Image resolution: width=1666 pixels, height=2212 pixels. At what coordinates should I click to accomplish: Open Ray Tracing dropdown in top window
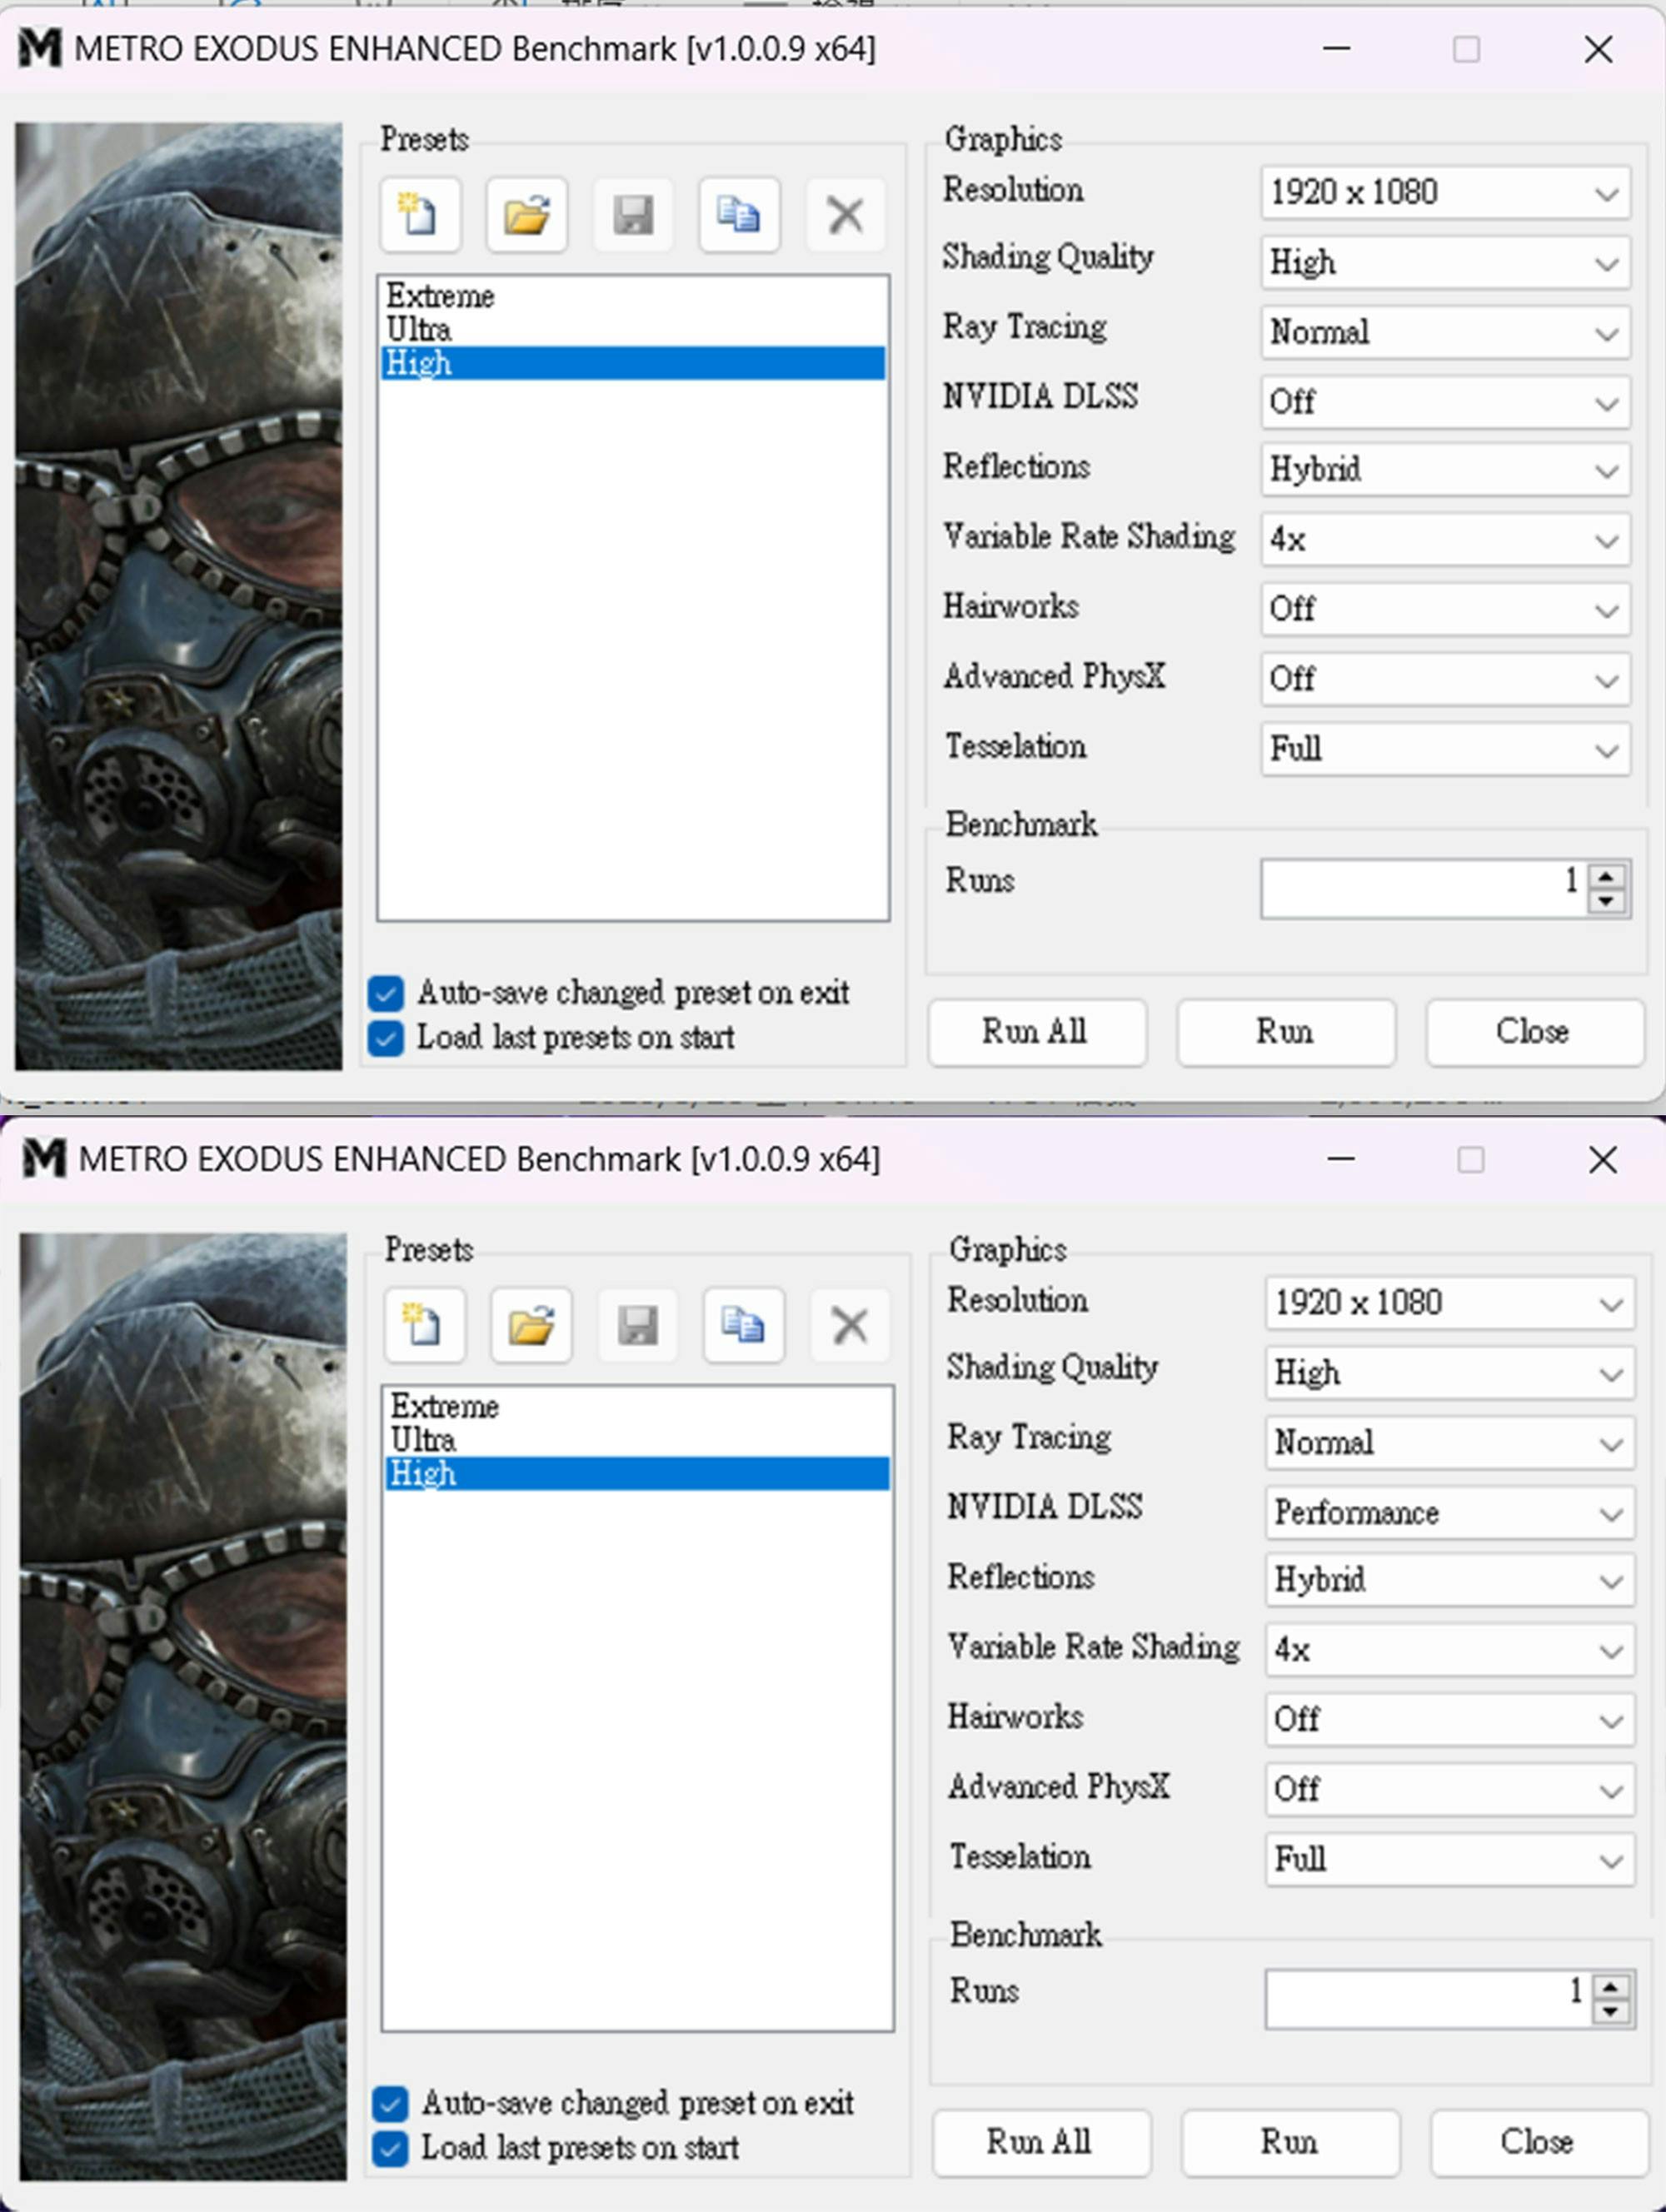[1445, 332]
